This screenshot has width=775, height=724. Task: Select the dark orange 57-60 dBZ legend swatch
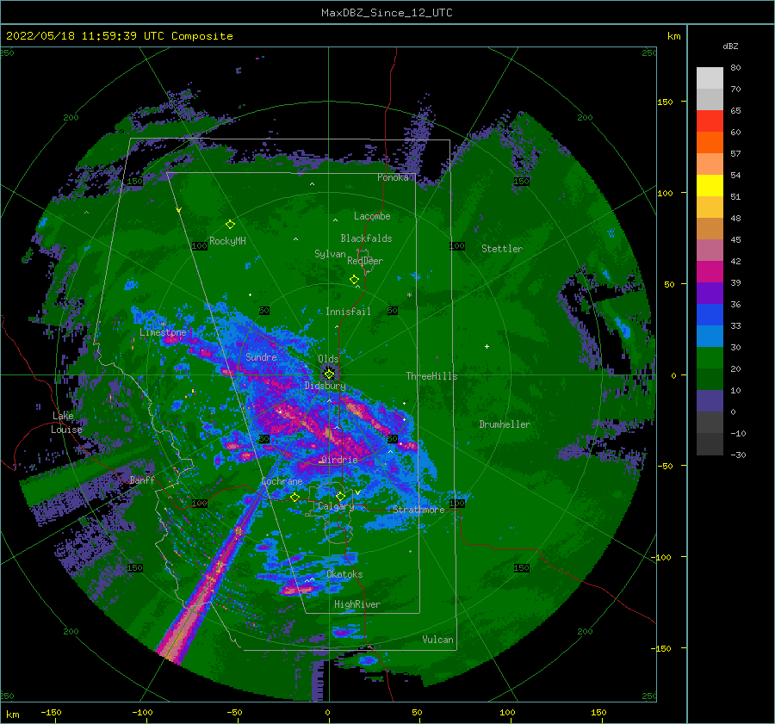click(x=710, y=143)
